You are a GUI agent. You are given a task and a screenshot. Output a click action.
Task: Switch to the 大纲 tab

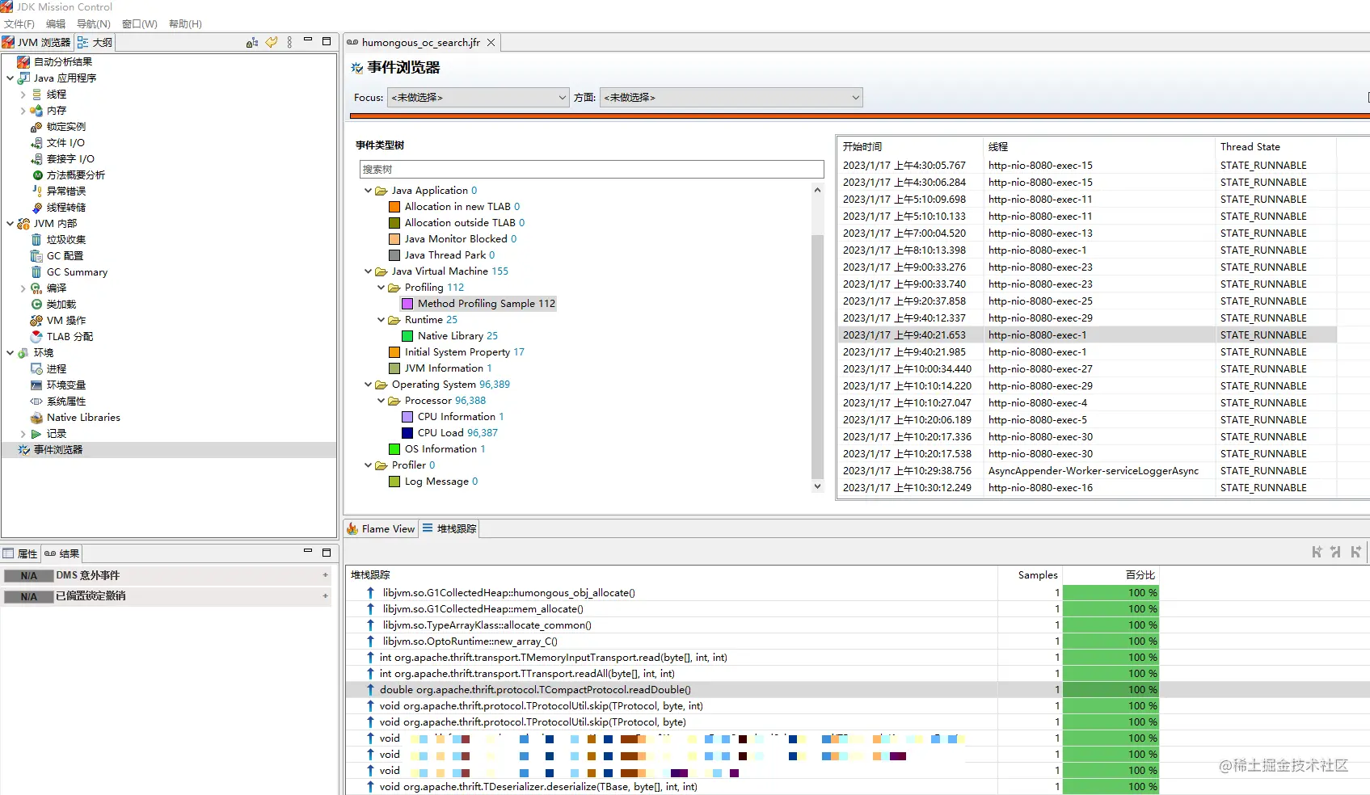[95, 43]
